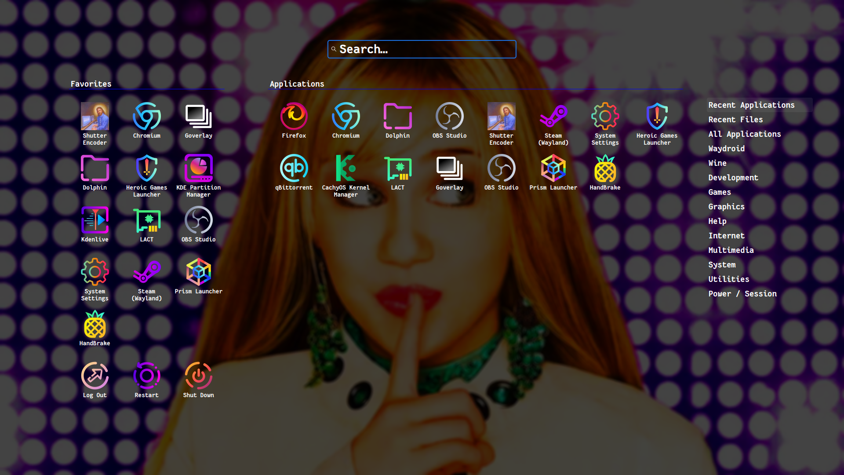Switch to Recent Files category
844x475 pixels.
[735, 120]
